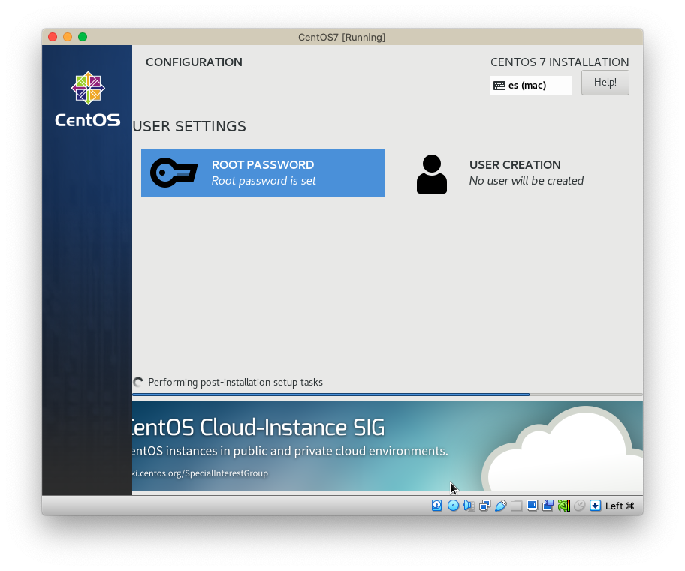Open the optical disk drive status icon
685x571 pixels.
453,506
